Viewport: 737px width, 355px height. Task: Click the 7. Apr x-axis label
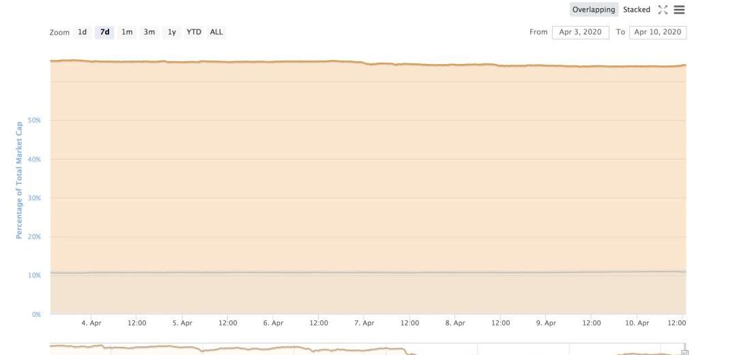[x=364, y=323]
